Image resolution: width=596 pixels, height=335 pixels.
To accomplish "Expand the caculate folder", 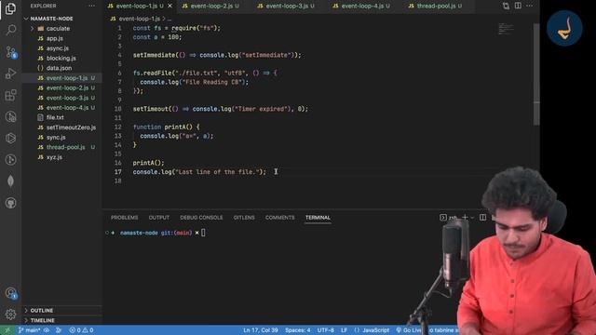I will click(62, 29).
